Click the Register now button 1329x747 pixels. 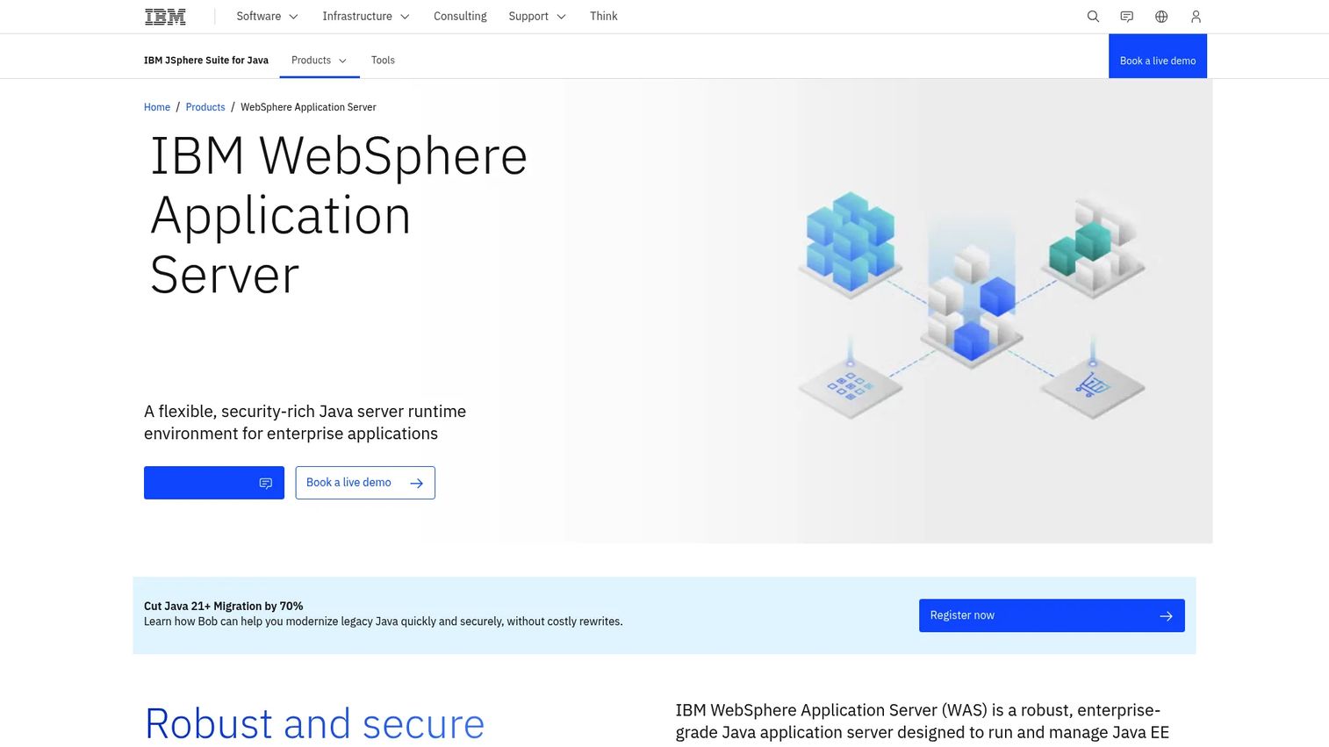1052,615
